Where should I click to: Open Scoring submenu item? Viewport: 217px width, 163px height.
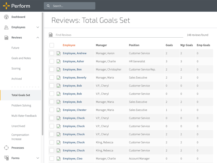tap(16, 68)
